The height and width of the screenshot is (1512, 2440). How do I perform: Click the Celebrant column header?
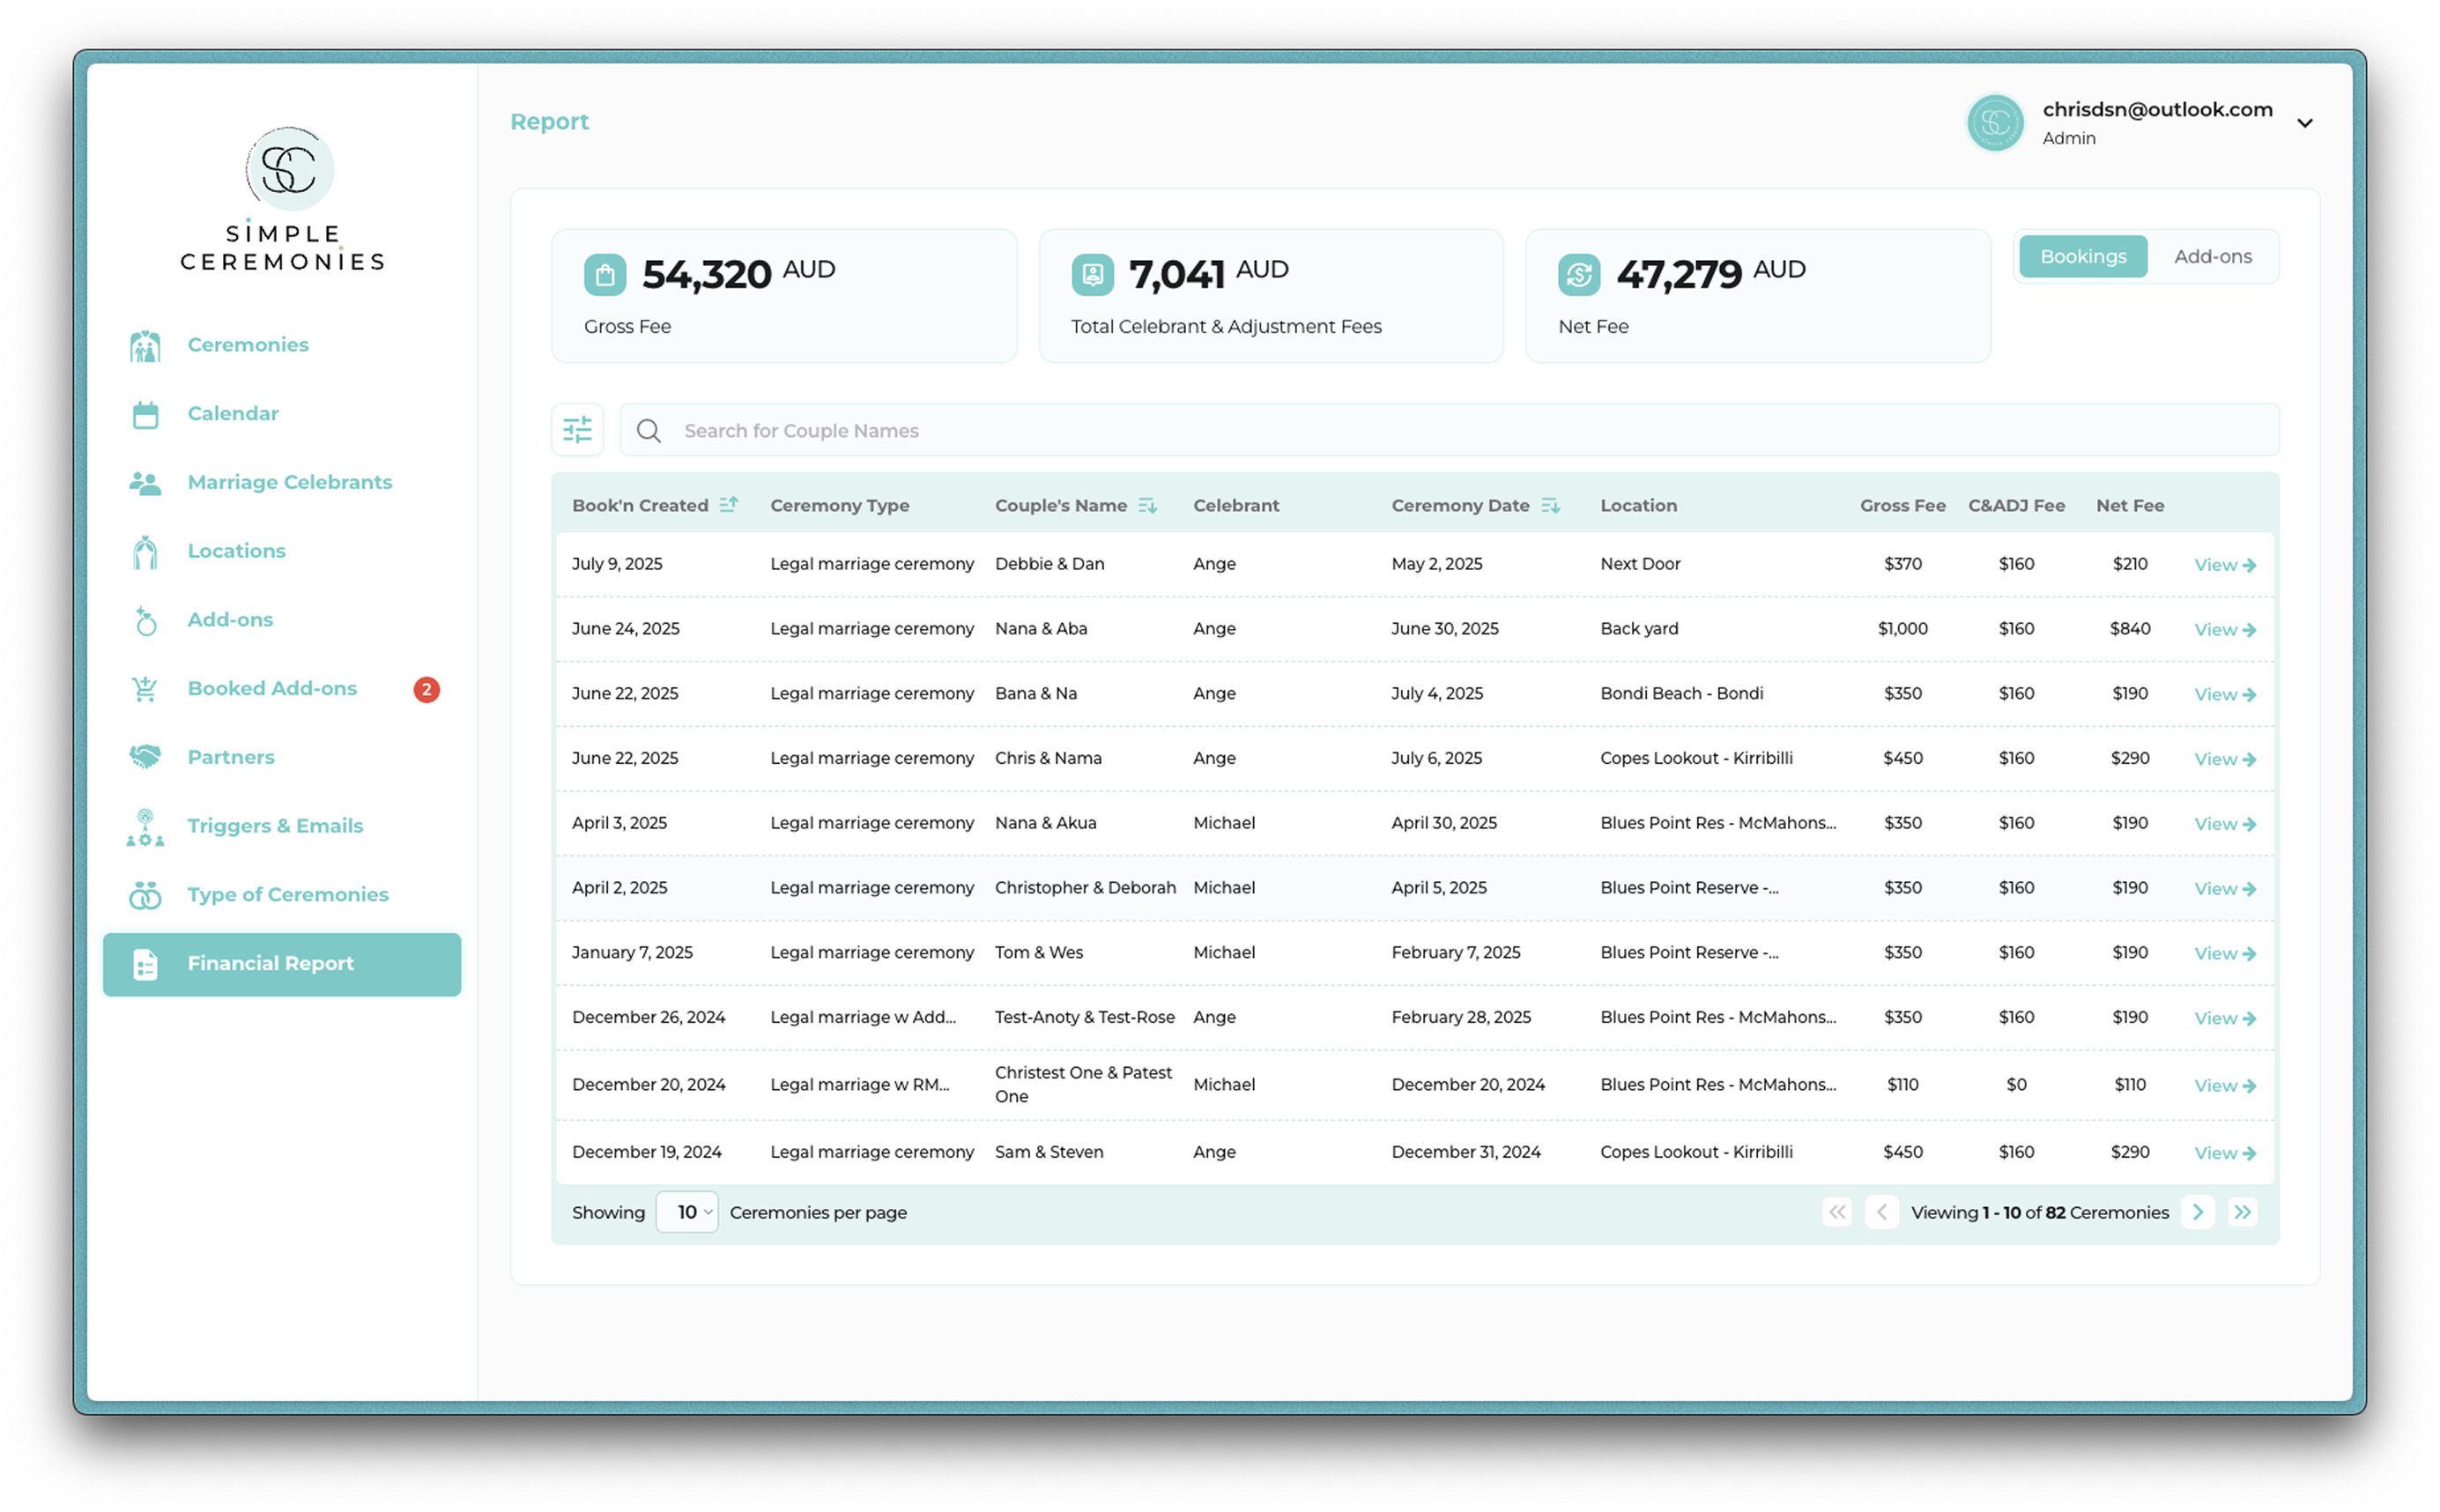(1236, 506)
